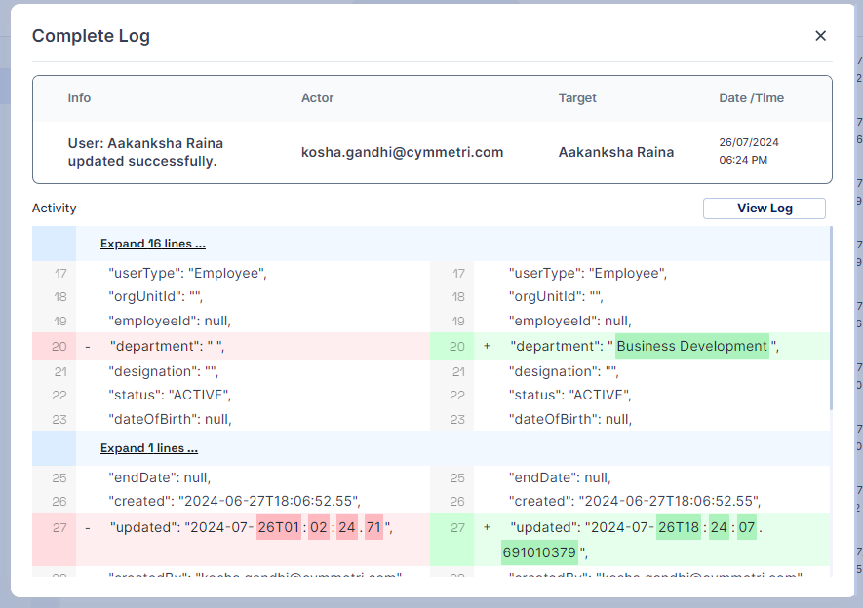Expand 1 hidden line in diff
This screenshot has height=608, width=863.
click(x=148, y=448)
